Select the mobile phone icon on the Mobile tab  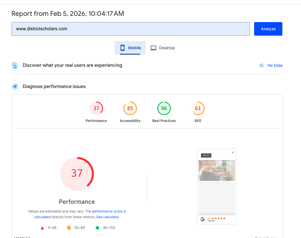(x=123, y=48)
